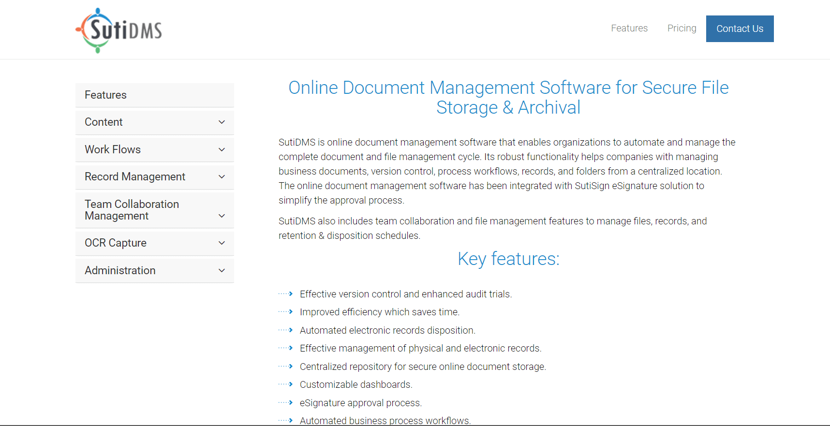Open the Record Management sidebar item
The width and height of the screenshot is (830, 426).
coord(155,177)
